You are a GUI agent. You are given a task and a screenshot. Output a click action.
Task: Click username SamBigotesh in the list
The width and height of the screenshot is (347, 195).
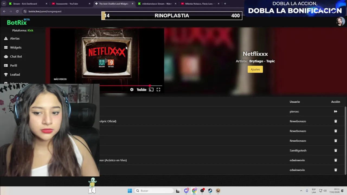click(x=298, y=151)
